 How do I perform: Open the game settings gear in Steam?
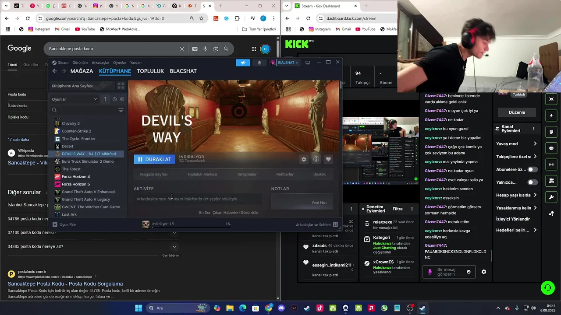[x=304, y=159]
